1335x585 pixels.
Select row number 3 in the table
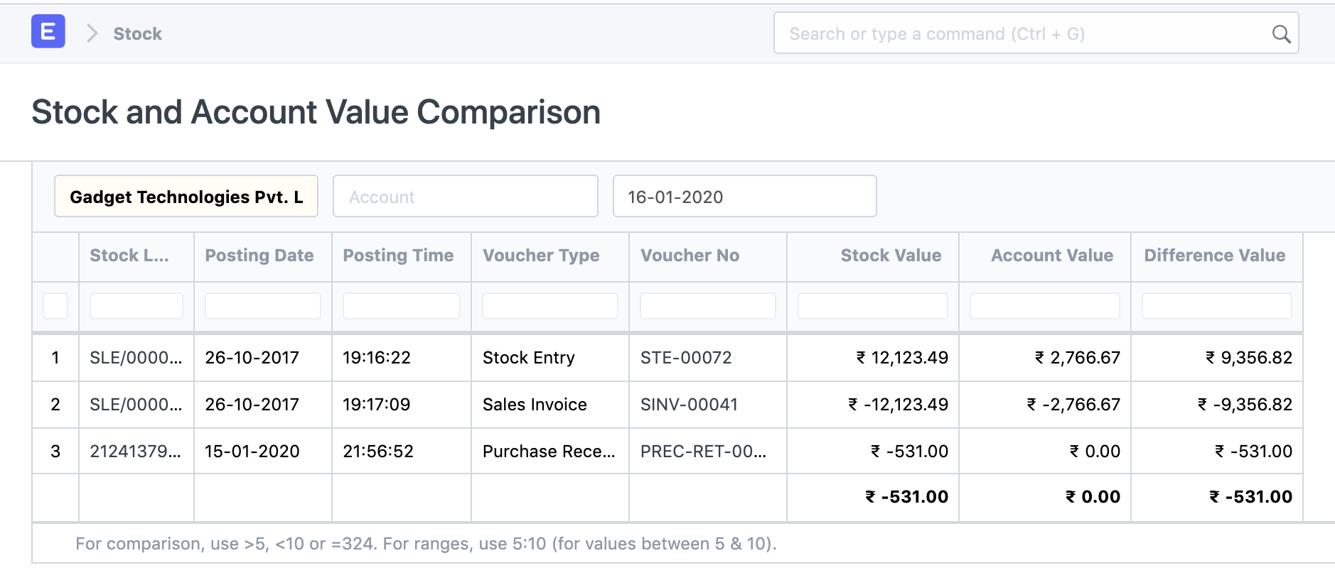click(x=55, y=452)
